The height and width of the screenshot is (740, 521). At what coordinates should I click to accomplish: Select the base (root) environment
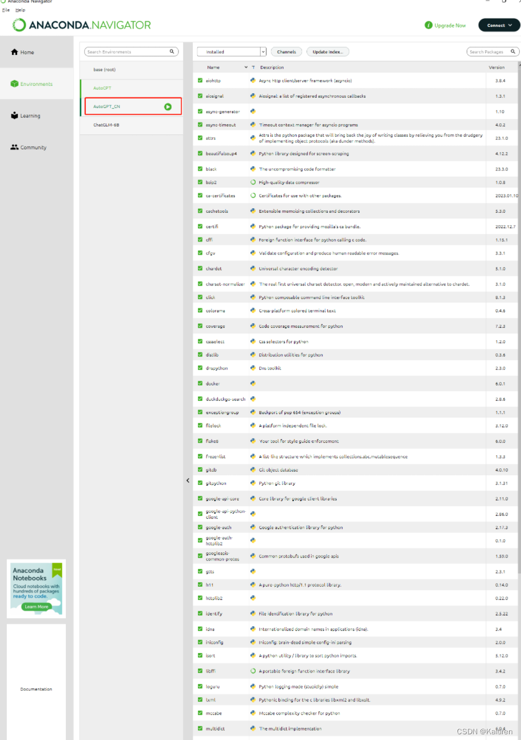point(132,69)
